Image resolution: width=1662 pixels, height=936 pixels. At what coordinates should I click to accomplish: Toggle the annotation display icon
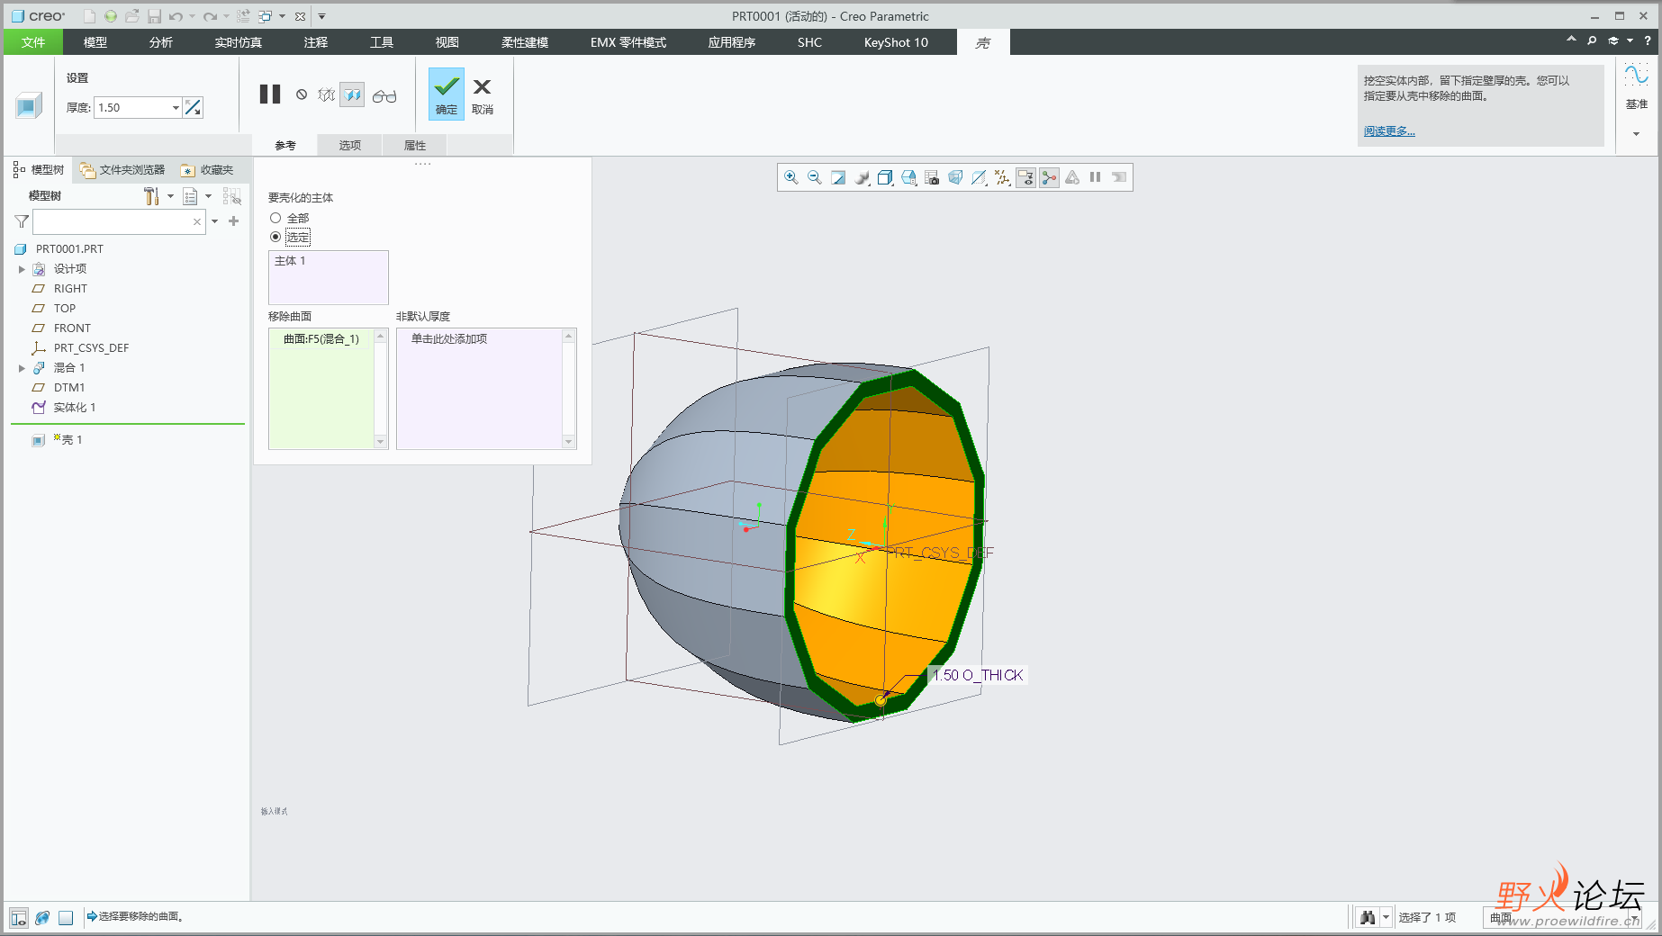coord(1025,177)
